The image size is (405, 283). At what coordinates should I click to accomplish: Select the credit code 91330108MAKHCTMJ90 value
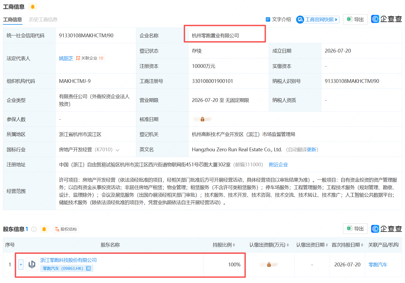86,35
